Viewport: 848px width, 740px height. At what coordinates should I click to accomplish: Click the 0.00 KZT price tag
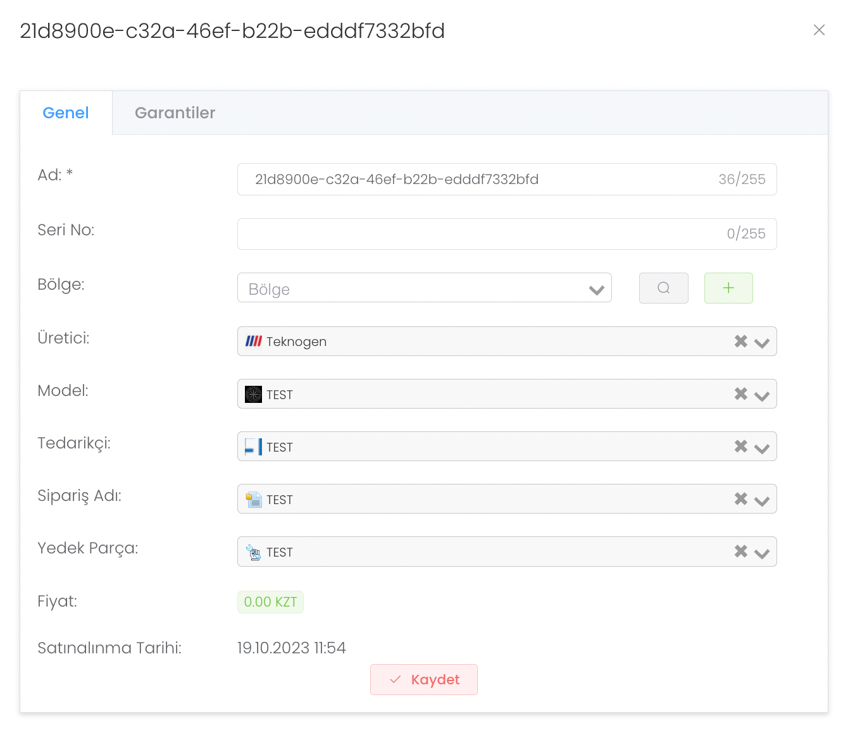click(x=270, y=602)
